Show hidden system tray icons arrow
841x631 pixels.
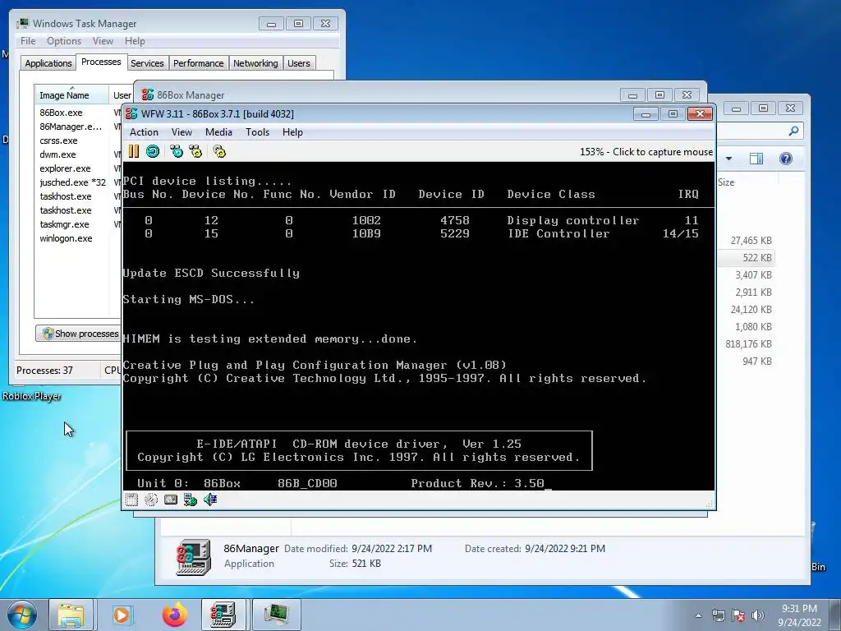pyautogui.click(x=698, y=615)
